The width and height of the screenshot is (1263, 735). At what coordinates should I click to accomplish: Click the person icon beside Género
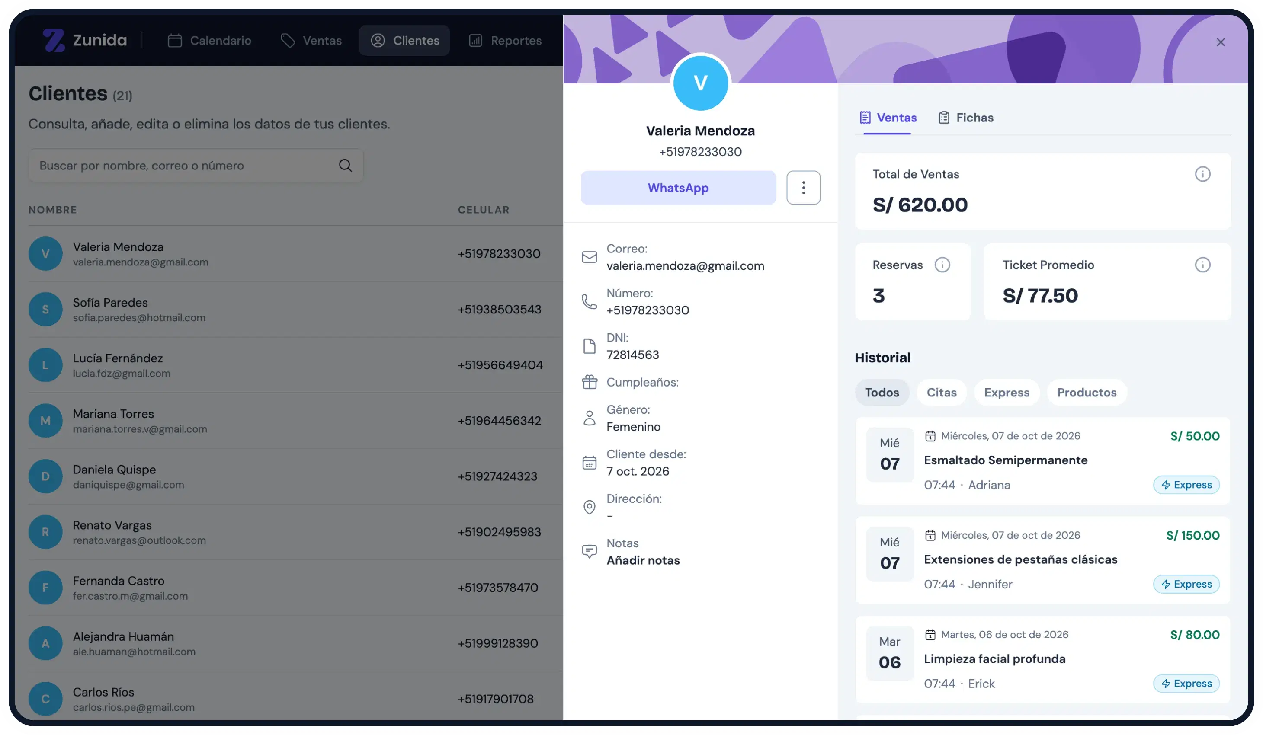tap(590, 418)
